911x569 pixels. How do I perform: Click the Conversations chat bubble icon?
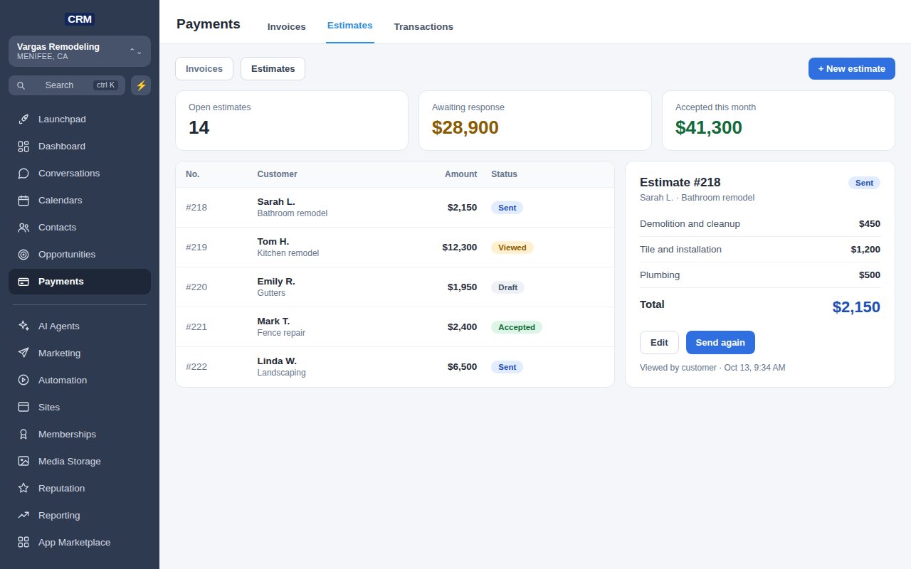pyautogui.click(x=23, y=174)
